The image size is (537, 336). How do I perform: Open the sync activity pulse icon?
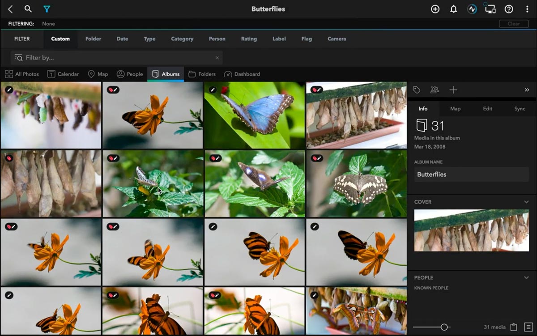pyautogui.click(x=472, y=9)
